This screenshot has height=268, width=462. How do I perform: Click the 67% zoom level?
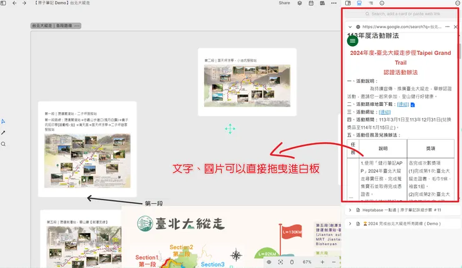point(307,262)
